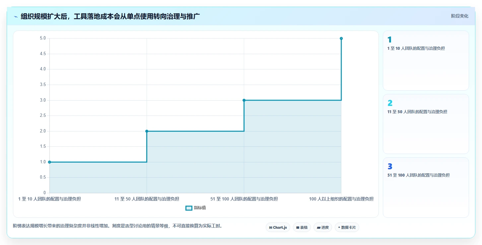
Task: Click the data point at value 2.0
Action: click(x=147, y=131)
